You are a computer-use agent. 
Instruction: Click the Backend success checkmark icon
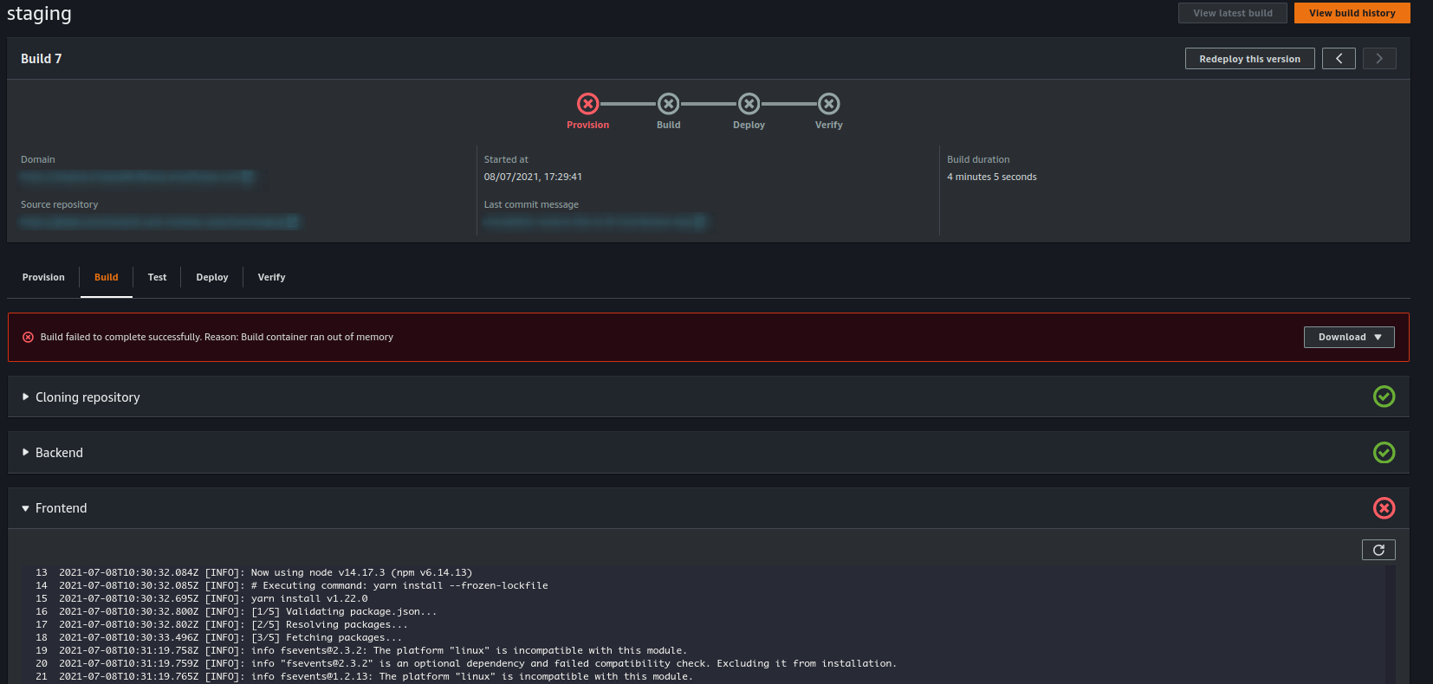[x=1384, y=452]
